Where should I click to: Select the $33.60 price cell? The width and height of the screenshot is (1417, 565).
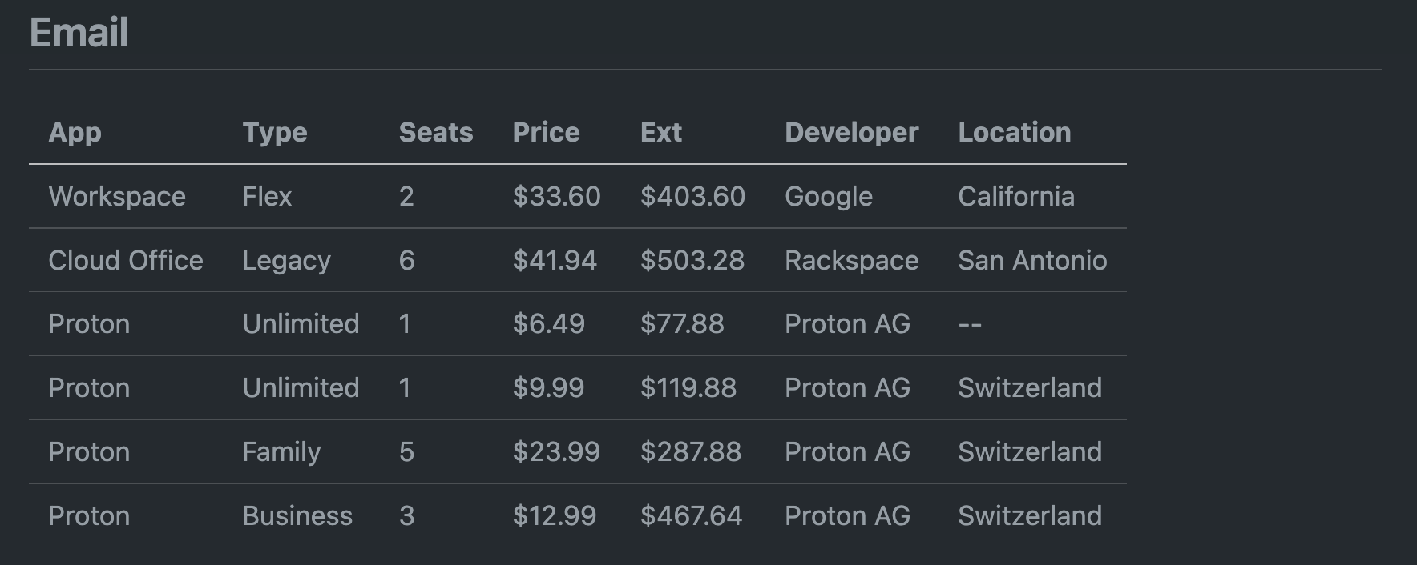click(x=556, y=196)
